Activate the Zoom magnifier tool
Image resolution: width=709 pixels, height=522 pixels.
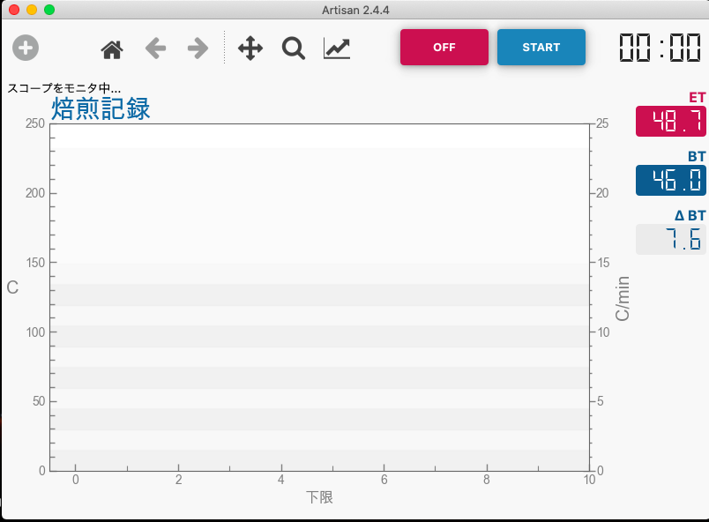point(294,48)
